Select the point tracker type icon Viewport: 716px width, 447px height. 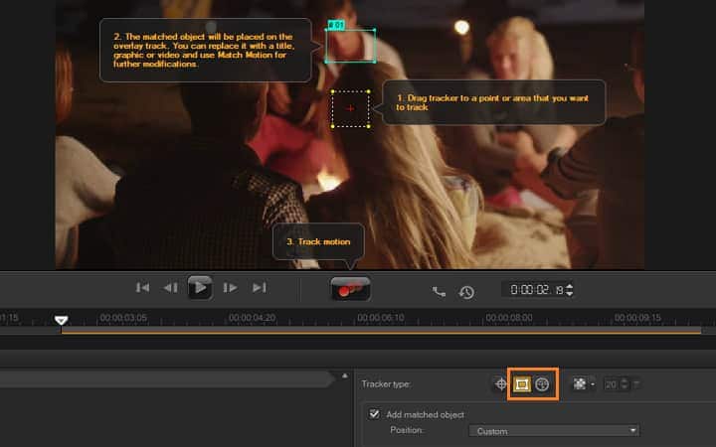[501, 383]
